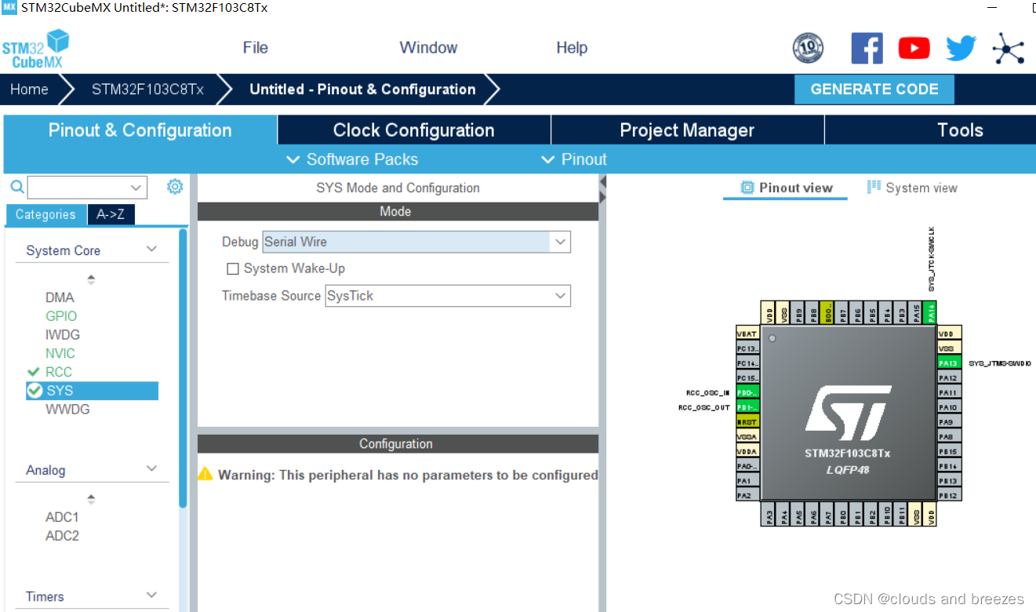
Task: Open the ST community network icon
Action: pyautogui.click(x=1008, y=49)
